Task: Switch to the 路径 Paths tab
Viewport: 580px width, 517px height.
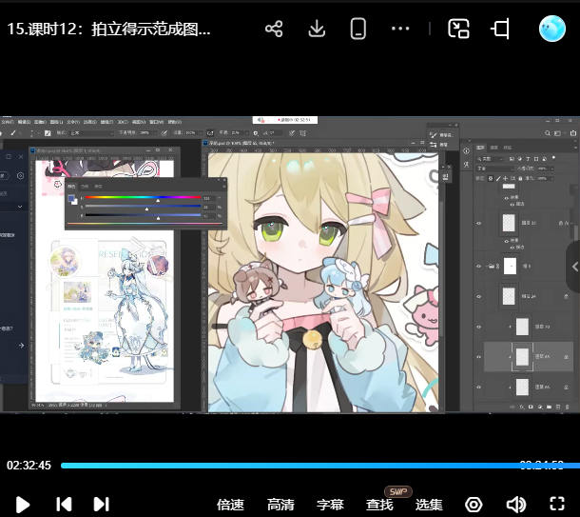Action: pos(508,148)
